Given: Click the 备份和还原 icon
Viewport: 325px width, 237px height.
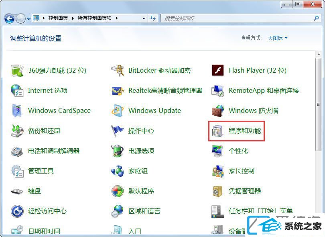Looking at the screenshot, I should point(17,131).
